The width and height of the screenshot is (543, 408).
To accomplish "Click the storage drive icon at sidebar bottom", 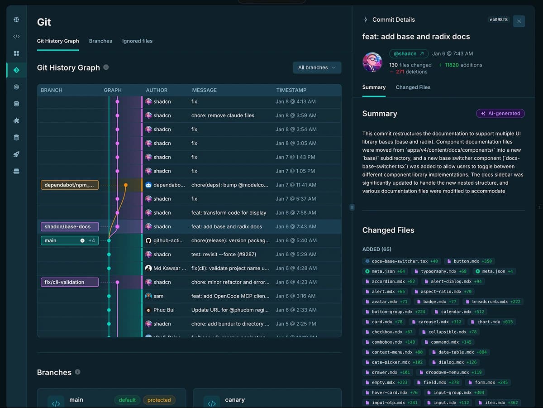I will 16,171.
